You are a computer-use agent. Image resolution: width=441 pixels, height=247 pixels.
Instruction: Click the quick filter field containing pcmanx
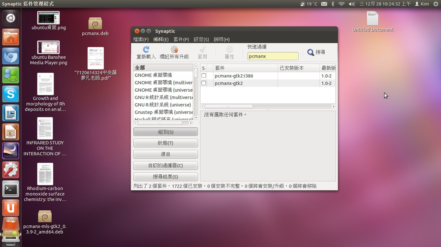273,56
